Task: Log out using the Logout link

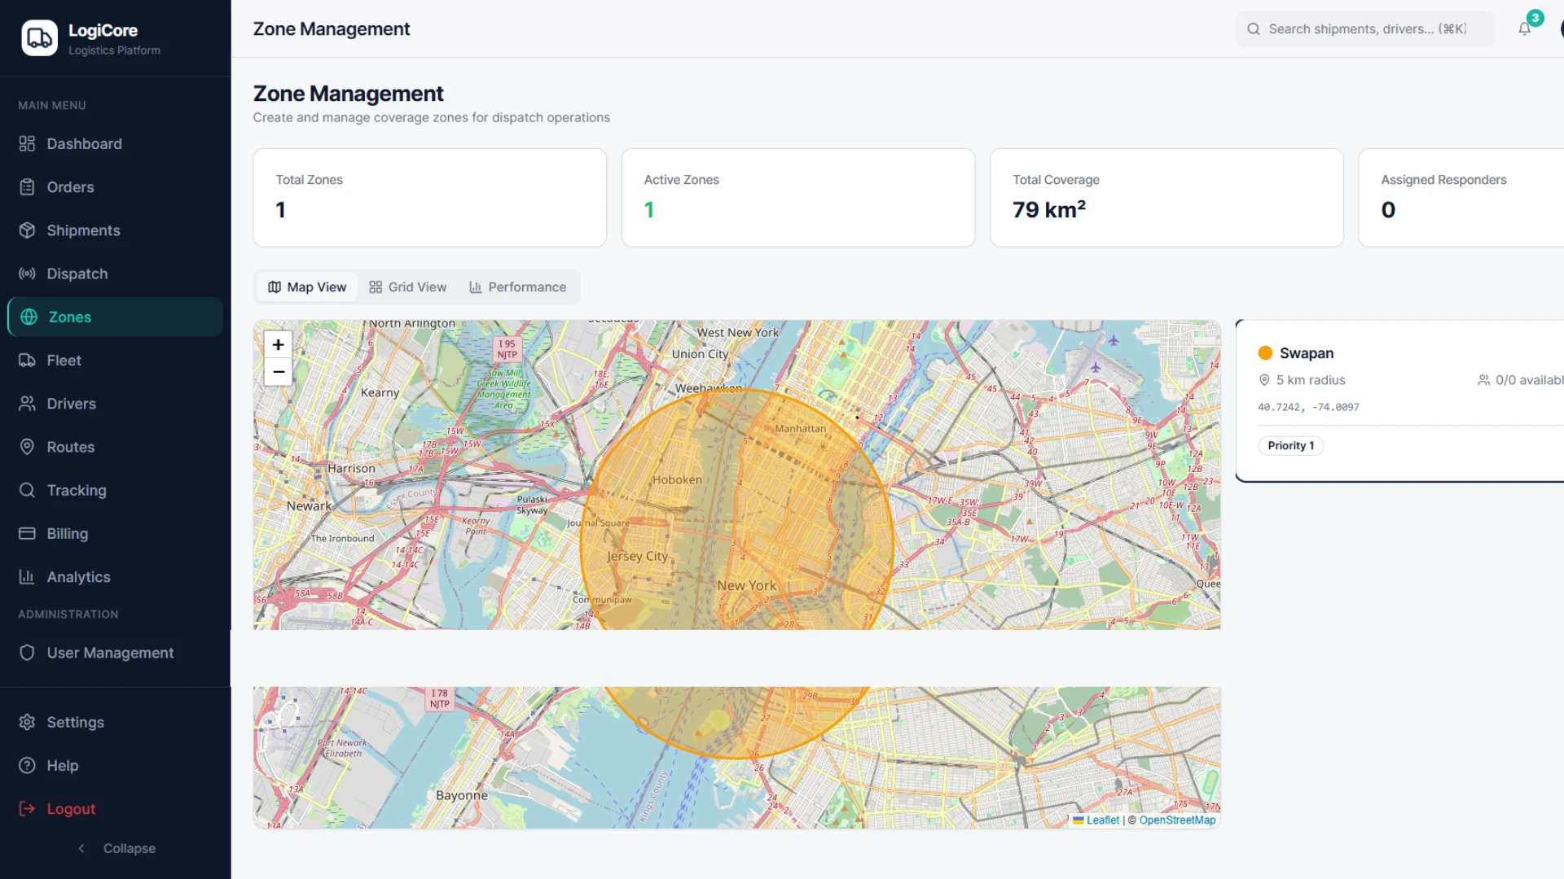Action: click(115, 809)
